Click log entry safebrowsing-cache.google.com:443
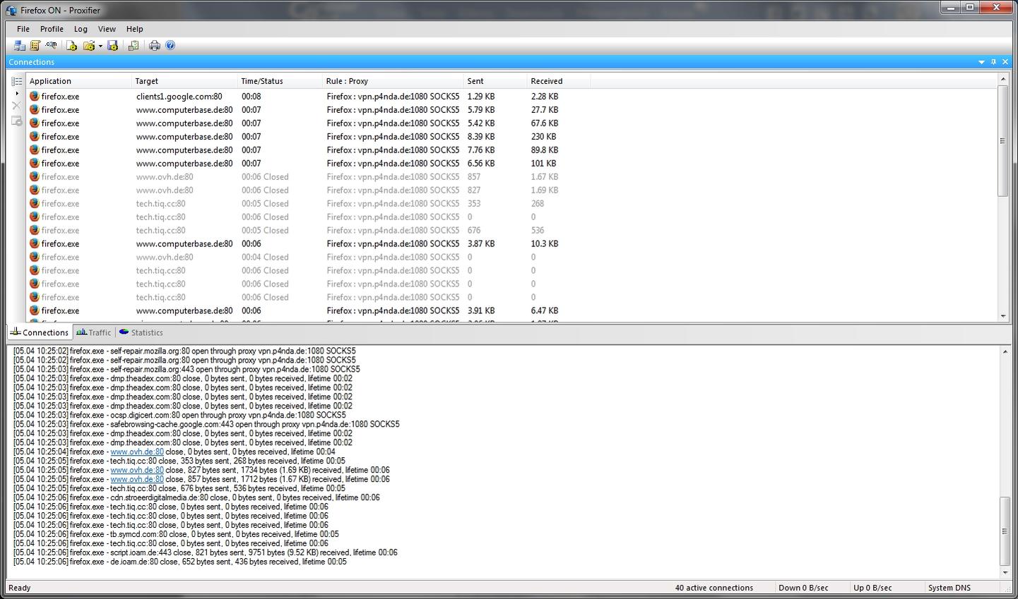 pyautogui.click(x=206, y=425)
